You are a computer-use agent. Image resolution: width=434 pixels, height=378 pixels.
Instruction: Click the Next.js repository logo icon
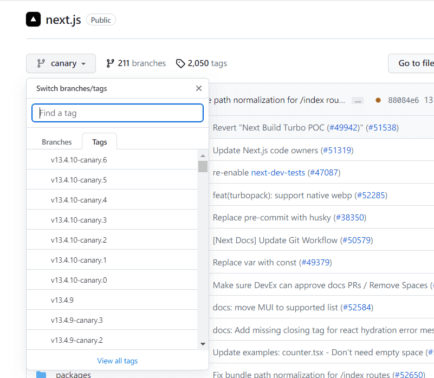point(34,19)
